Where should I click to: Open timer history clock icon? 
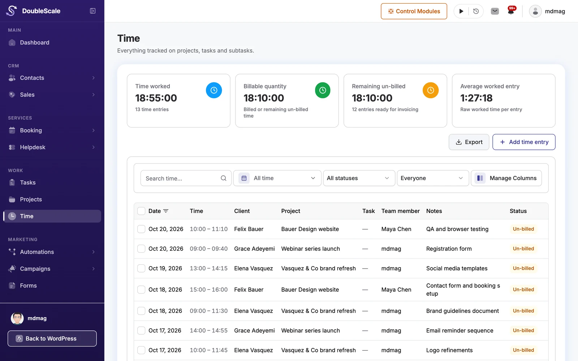[x=476, y=11]
